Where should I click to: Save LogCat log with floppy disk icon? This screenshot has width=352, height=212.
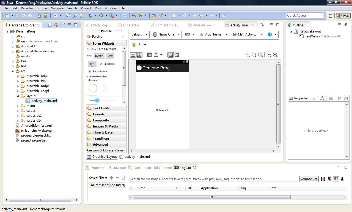pyautogui.click(x=323, y=179)
